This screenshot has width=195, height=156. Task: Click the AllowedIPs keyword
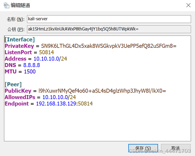(20, 97)
